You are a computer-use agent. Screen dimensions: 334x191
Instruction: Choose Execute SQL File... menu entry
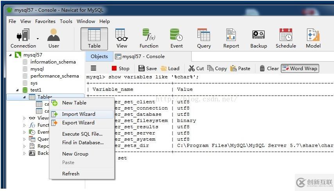[x=82, y=134]
